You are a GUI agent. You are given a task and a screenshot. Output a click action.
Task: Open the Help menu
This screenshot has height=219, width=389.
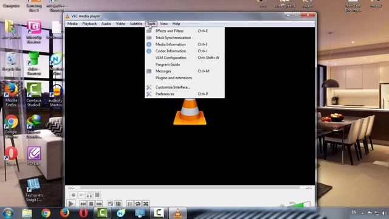click(176, 24)
